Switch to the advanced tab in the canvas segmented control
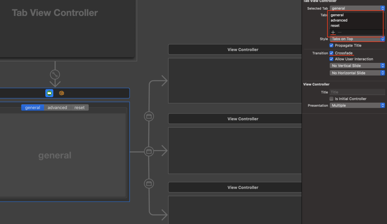387x224 pixels. [57, 107]
